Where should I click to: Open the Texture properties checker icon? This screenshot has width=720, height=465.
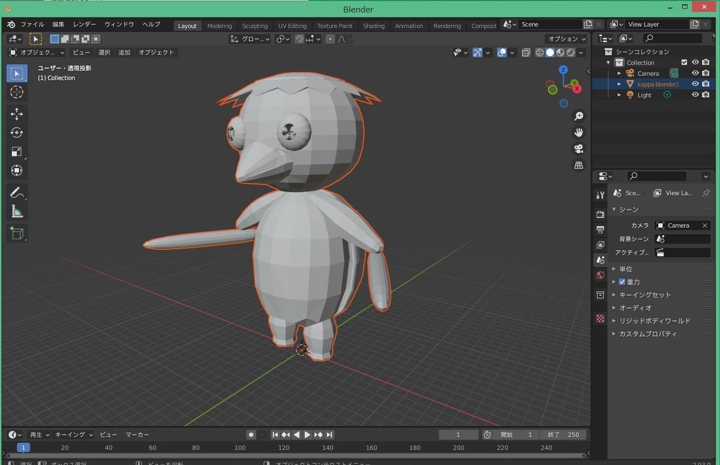[x=600, y=318]
